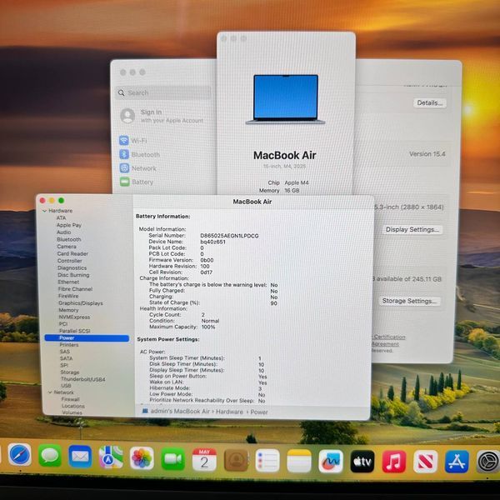Select Memory in Hardware list
Viewport: 500px width, 500px height.
click(68, 310)
